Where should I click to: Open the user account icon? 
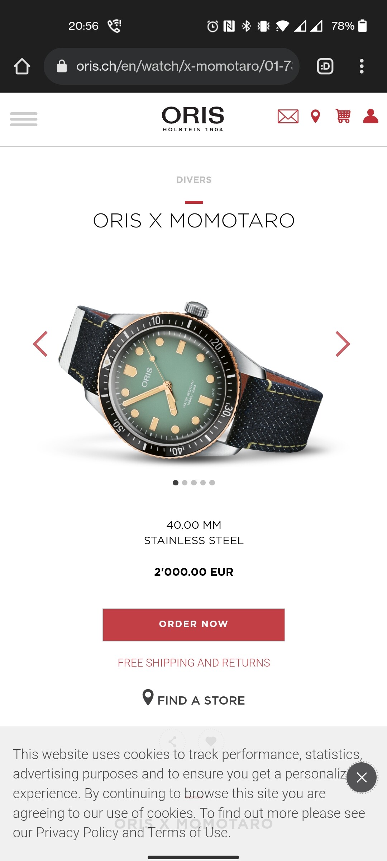pyautogui.click(x=371, y=116)
